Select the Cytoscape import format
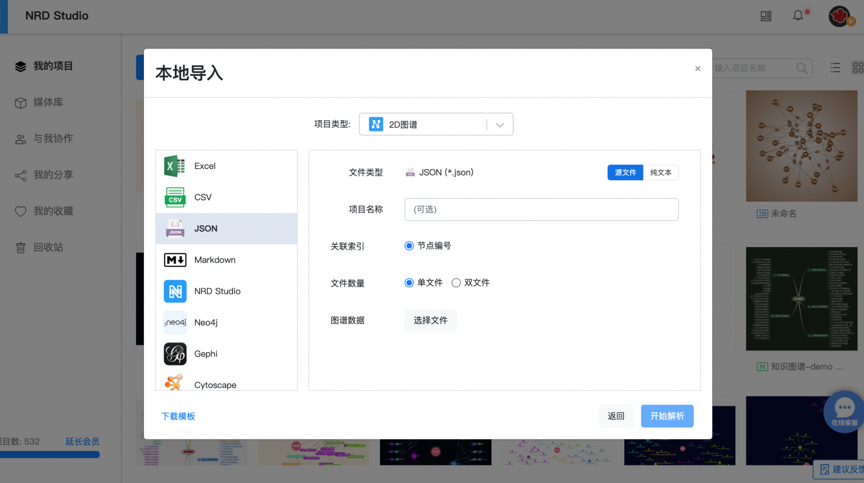The width and height of the screenshot is (864, 483). click(215, 385)
